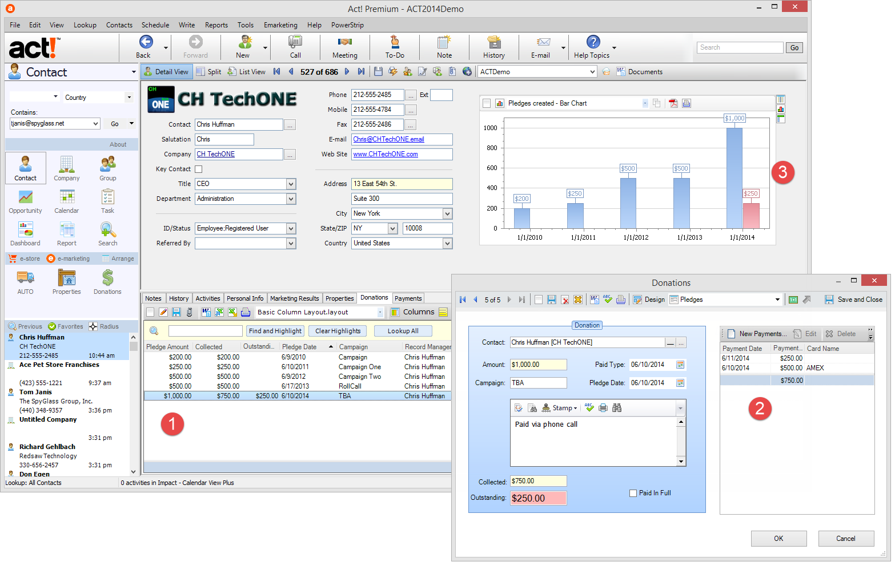Click the Pledge Date column header
895x574 pixels.
click(x=299, y=347)
